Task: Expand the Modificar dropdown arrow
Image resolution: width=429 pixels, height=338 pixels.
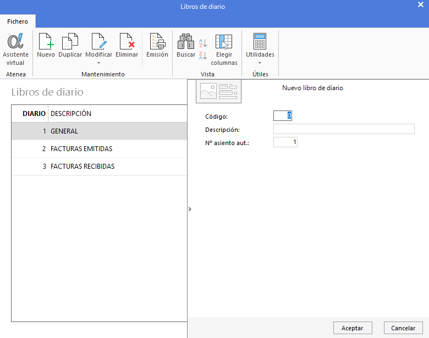Action: pos(99,63)
